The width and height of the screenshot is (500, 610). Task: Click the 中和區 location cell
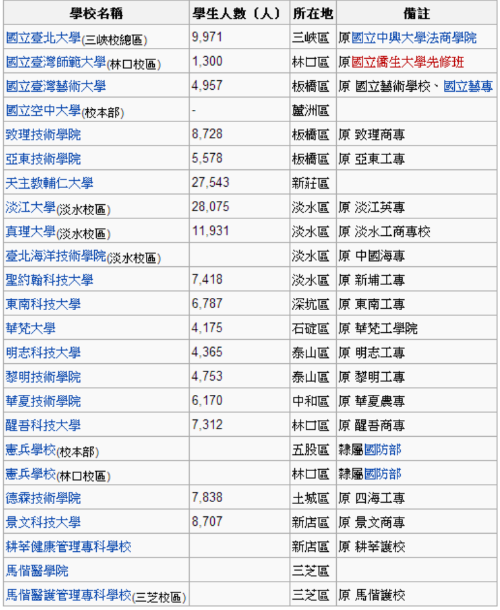coord(313,401)
